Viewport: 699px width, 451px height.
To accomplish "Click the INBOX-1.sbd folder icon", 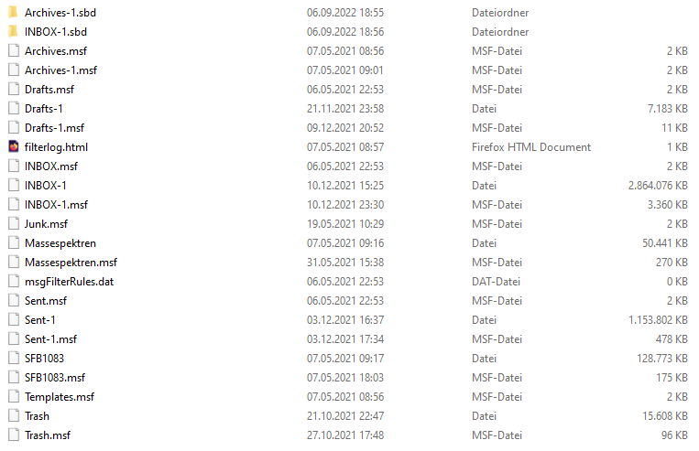I will point(13,32).
